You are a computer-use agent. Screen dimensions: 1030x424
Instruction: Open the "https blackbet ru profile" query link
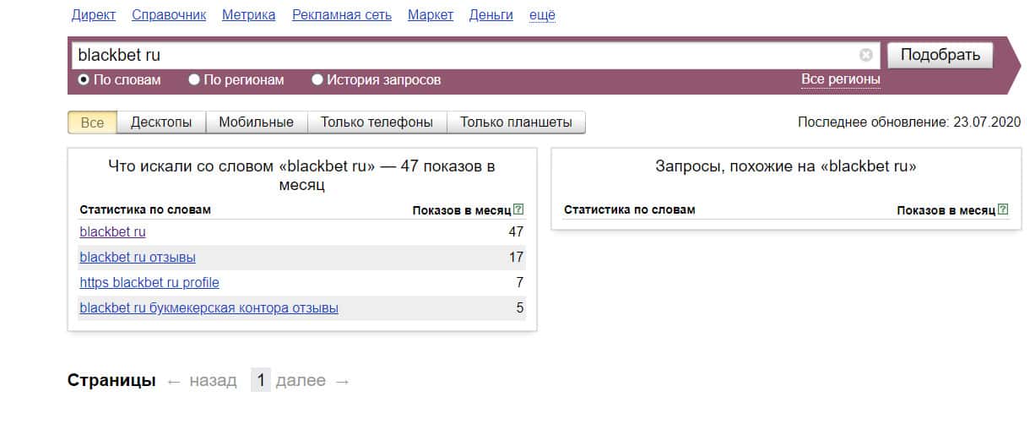[149, 282]
